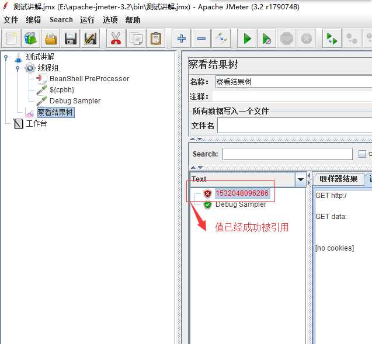Select the ${cpbh} sampler node
Image resolution: width=372 pixels, height=344 pixels.
[62, 90]
